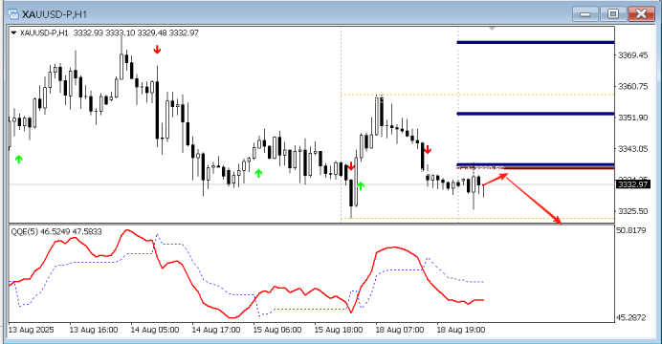Select the green up arrow beside the 15 Aug low candle

(361, 185)
